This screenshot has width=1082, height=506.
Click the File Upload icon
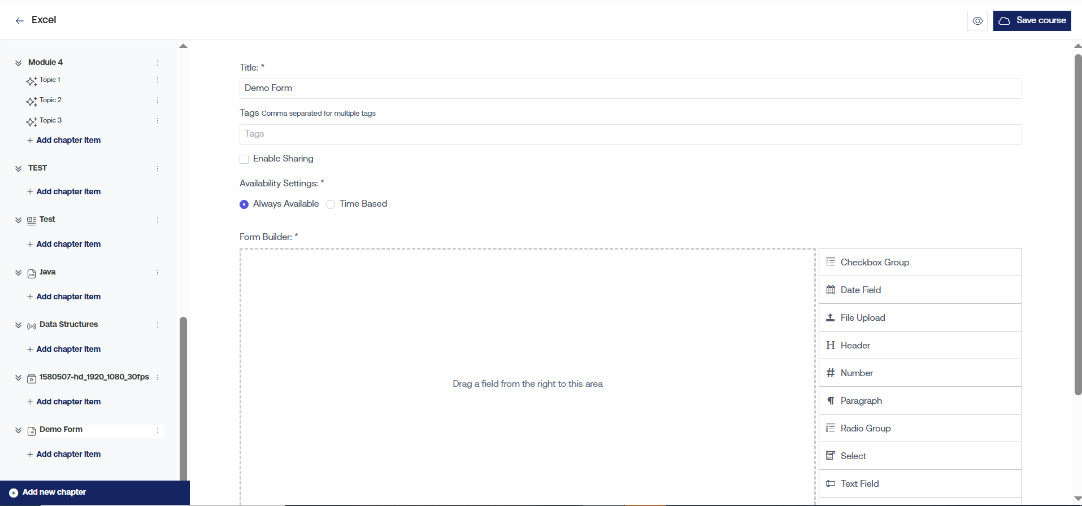point(831,318)
